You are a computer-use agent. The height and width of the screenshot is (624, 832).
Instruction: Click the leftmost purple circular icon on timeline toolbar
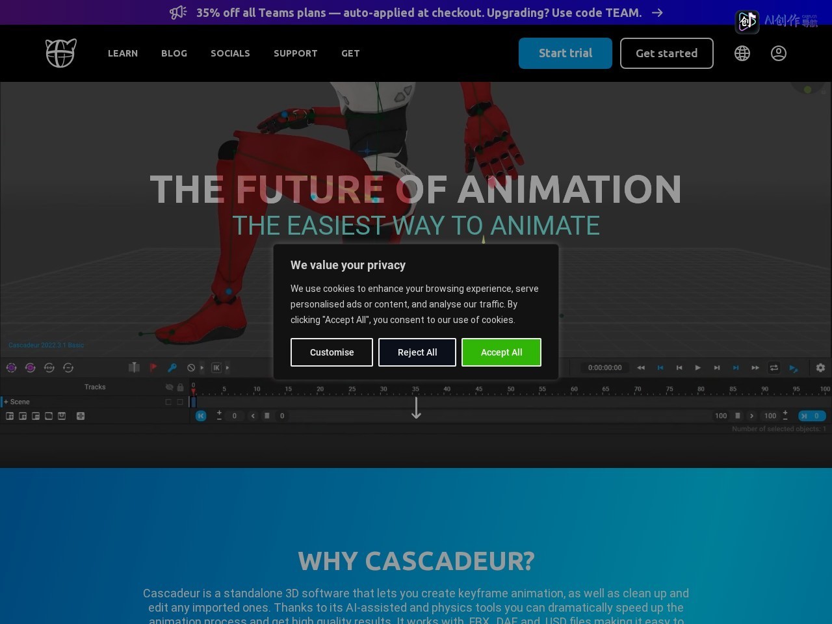tap(11, 368)
